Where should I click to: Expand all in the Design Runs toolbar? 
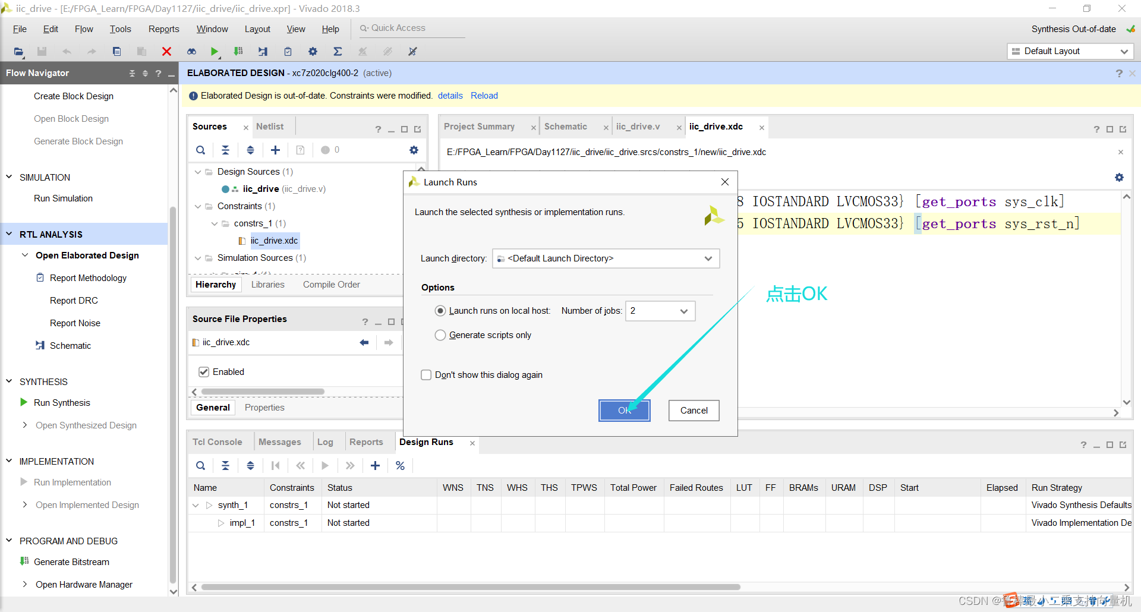250,466
